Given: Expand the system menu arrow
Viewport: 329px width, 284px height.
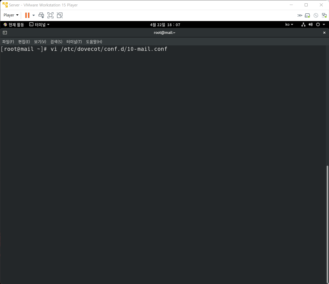Looking at the screenshot, I should [x=324, y=24].
